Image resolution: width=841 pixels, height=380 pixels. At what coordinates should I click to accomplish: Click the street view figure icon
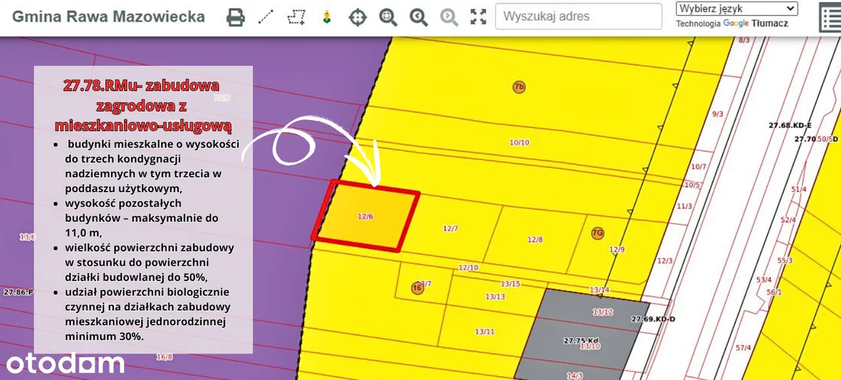tap(327, 17)
